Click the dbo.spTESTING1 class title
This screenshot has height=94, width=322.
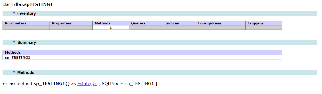tap(34, 4)
